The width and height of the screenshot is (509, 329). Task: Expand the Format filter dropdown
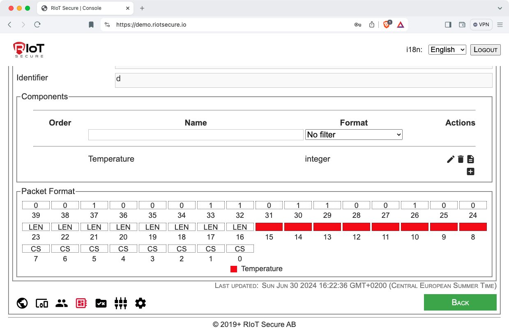(x=354, y=135)
